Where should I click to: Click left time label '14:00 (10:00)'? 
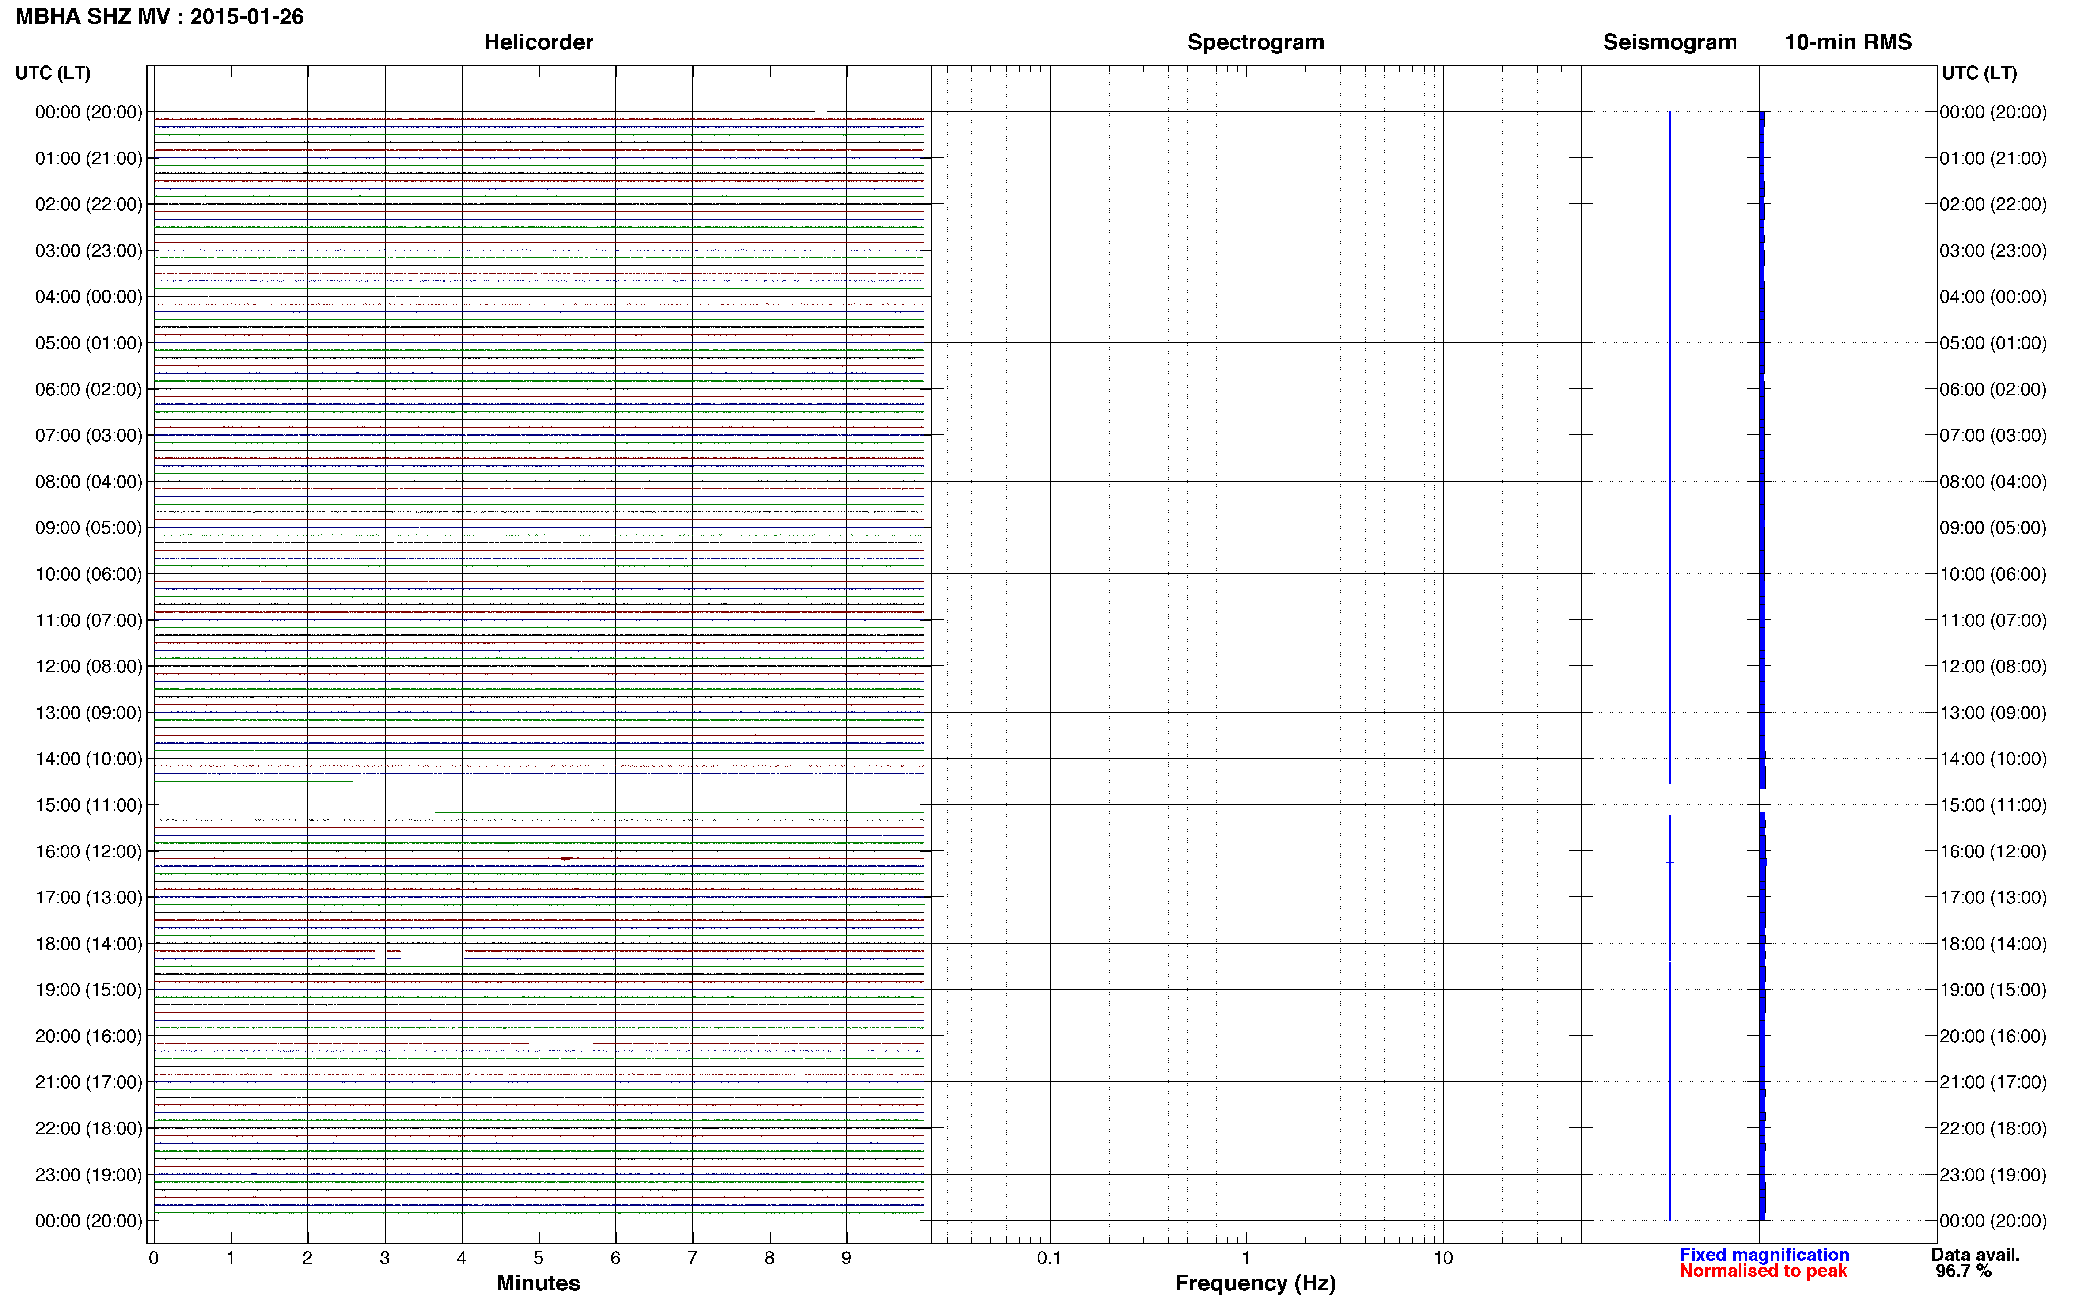pos(88,759)
